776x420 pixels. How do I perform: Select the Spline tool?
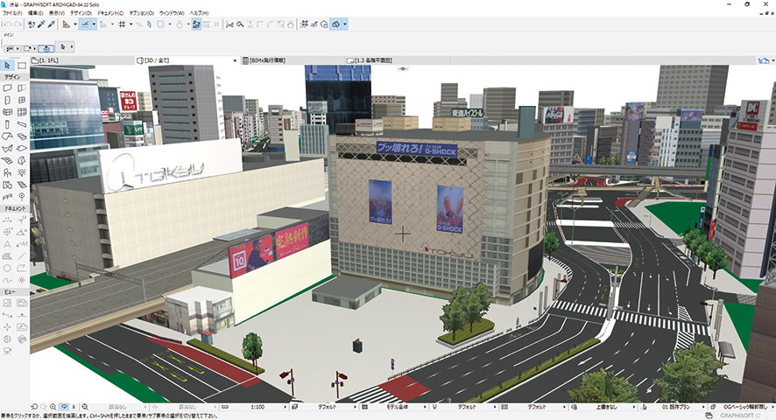pos(7,280)
